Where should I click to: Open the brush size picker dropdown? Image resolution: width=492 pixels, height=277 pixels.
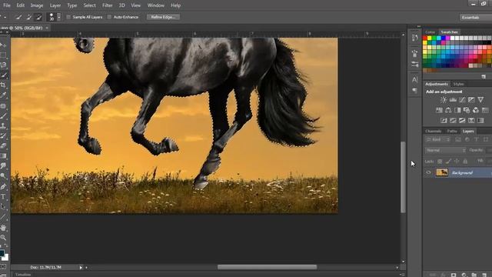click(x=58, y=17)
